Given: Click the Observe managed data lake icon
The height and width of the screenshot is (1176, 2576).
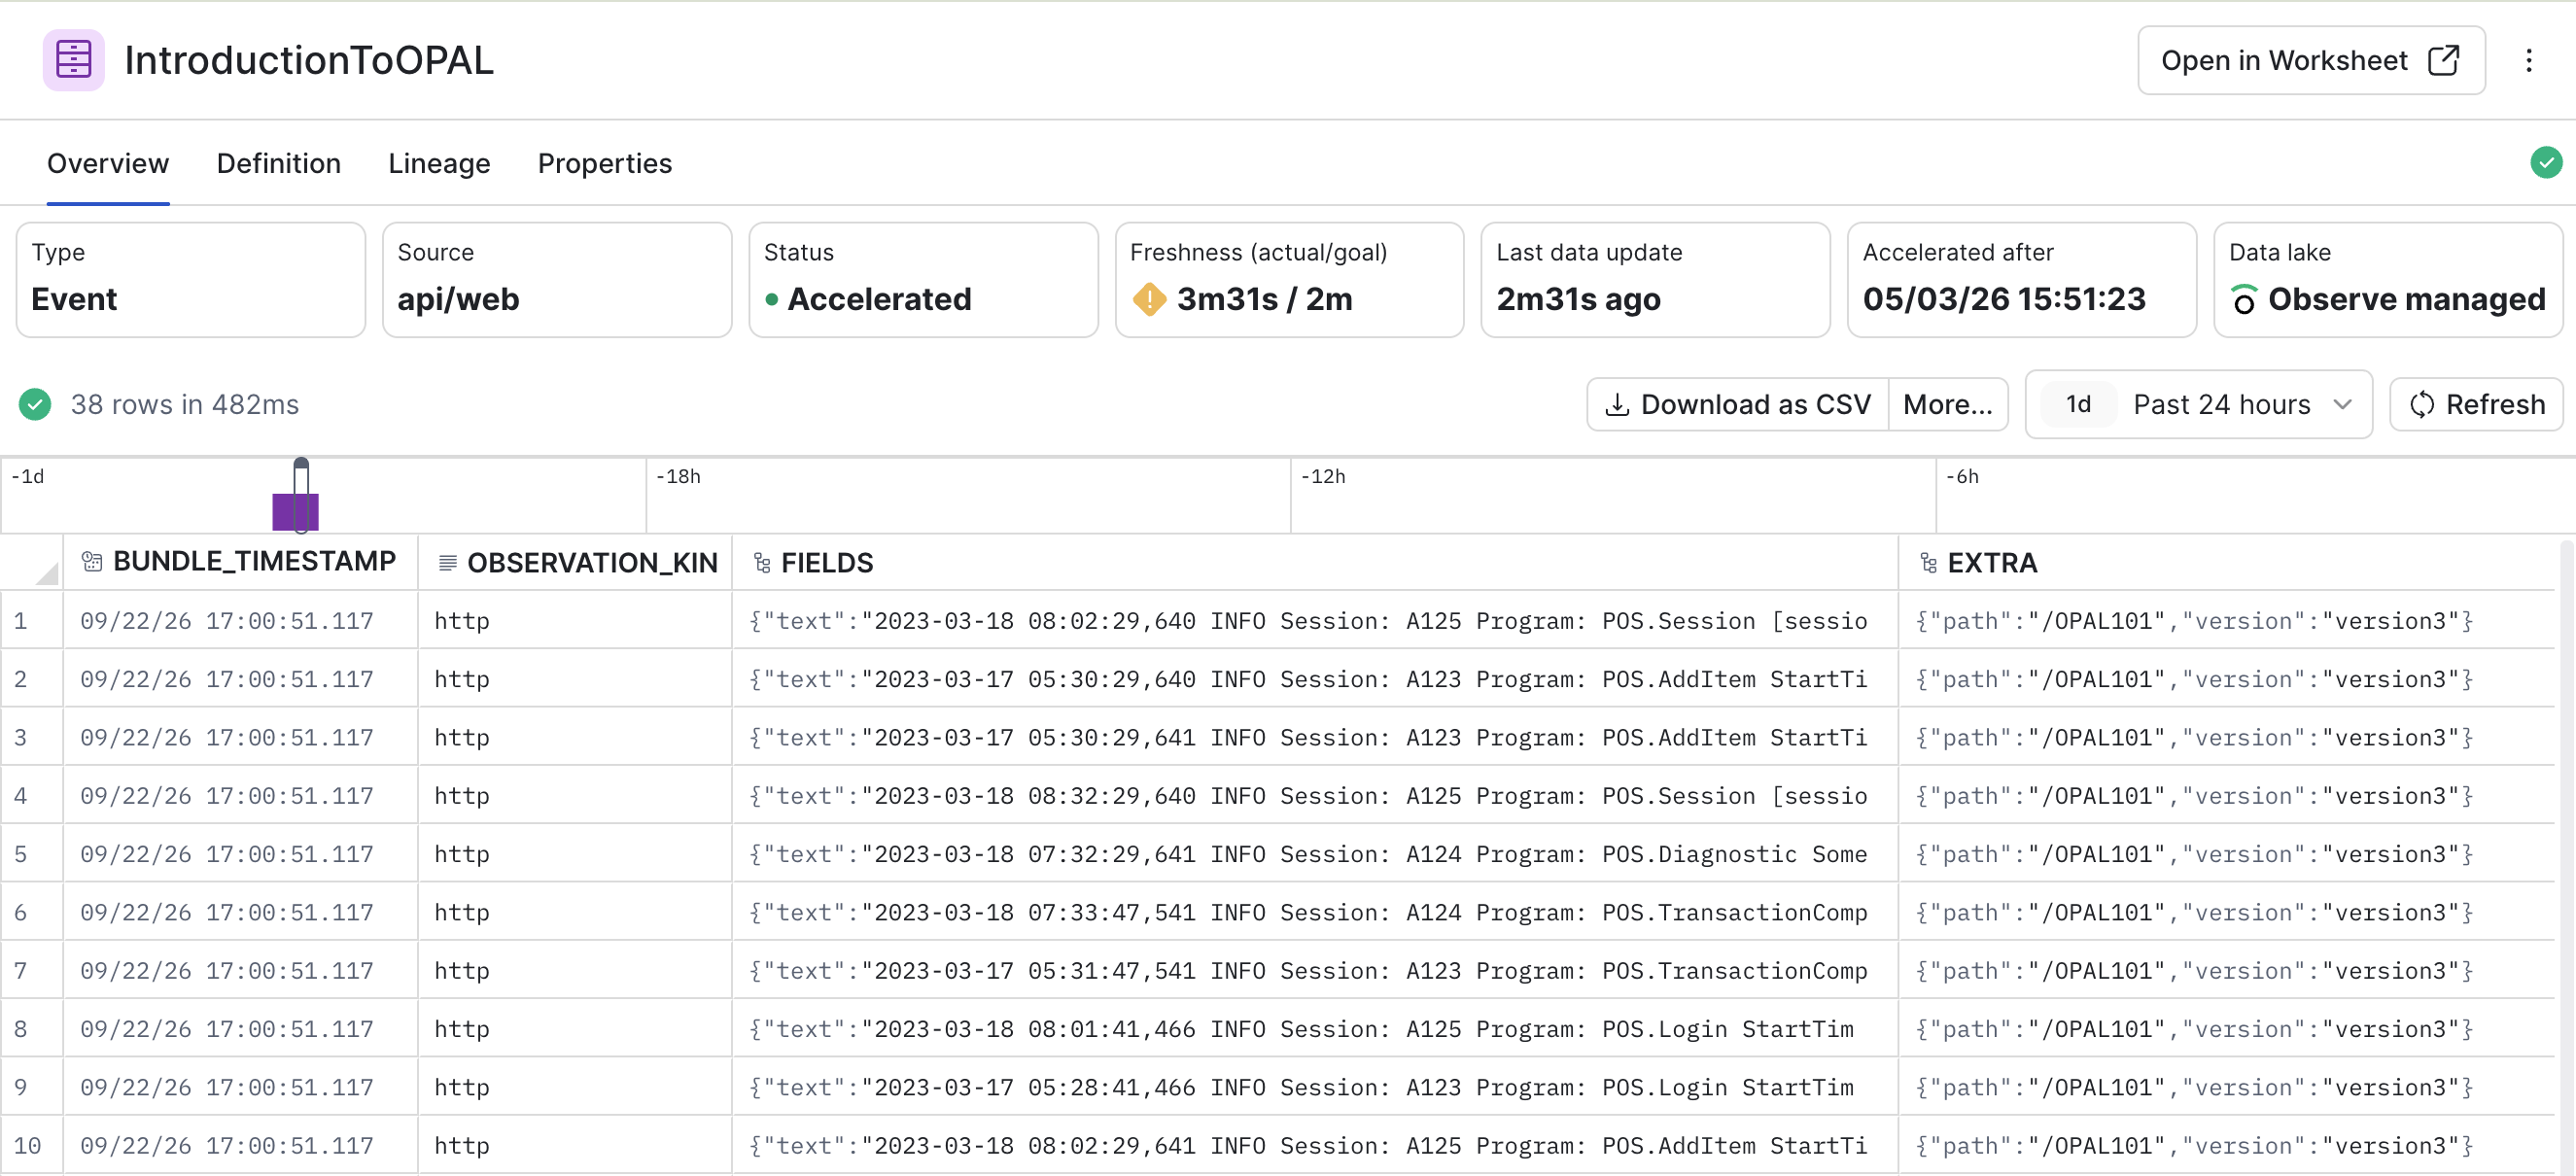Looking at the screenshot, I should pos(2243,299).
